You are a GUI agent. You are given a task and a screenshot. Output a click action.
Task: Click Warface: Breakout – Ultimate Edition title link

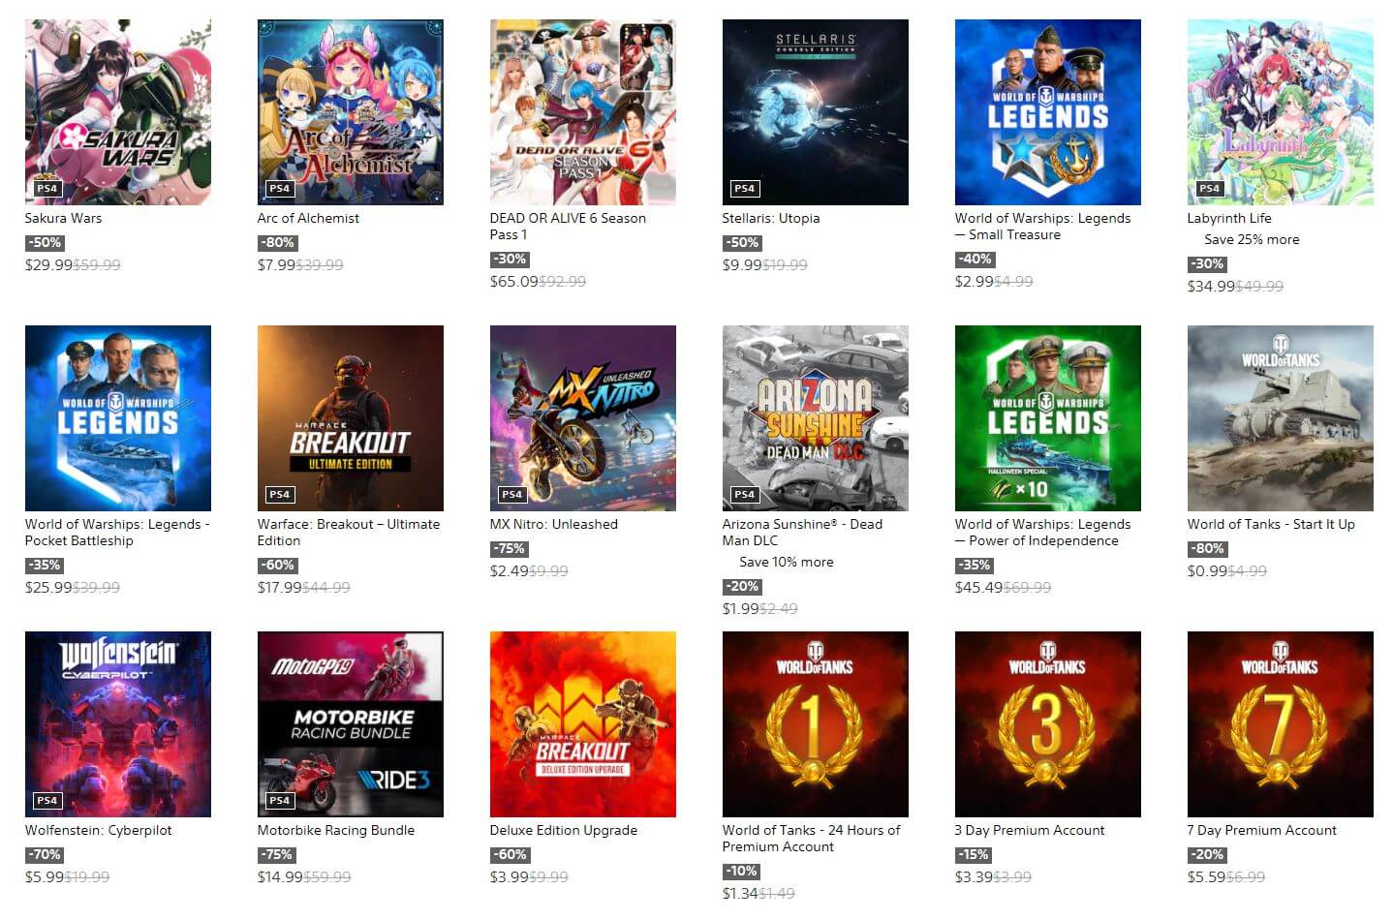(x=349, y=533)
